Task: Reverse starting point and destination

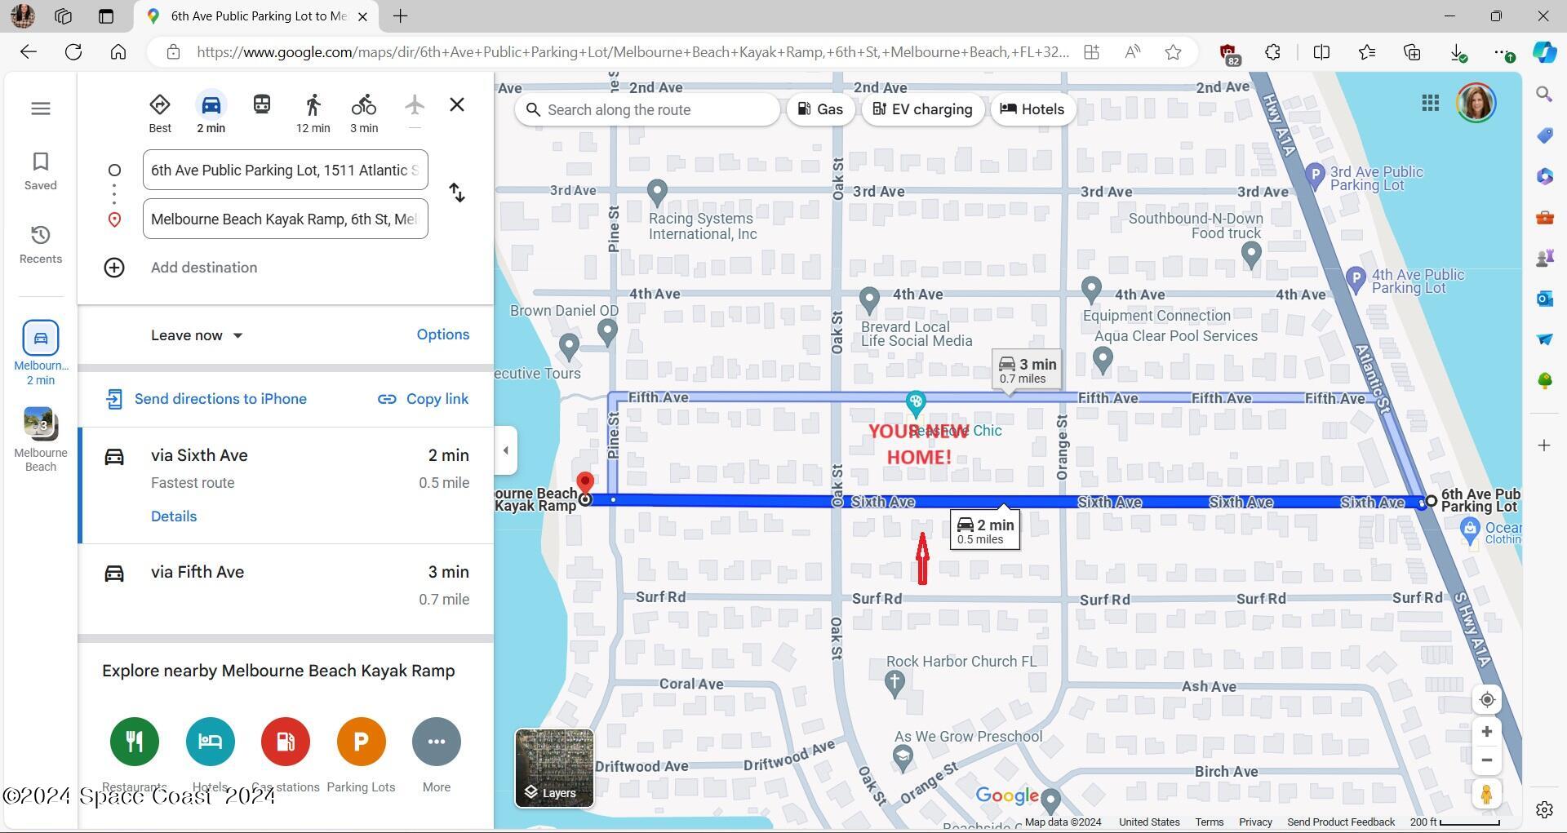Action: pos(457,193)
